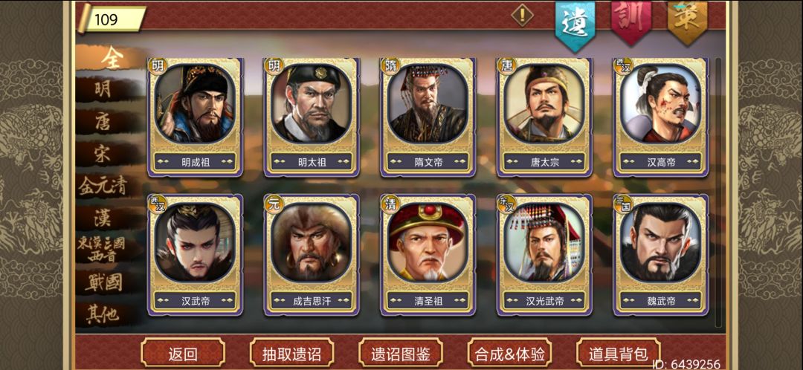Open the red 訓 banner icon
Viewport: 803px width, 370px height.
click(x=631, y=22)
